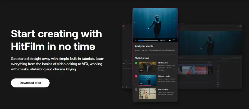This screenshot has height=109, width=249.
Task: Click the 'Start creating with HitFilm' headline
Action: (56, 40)
